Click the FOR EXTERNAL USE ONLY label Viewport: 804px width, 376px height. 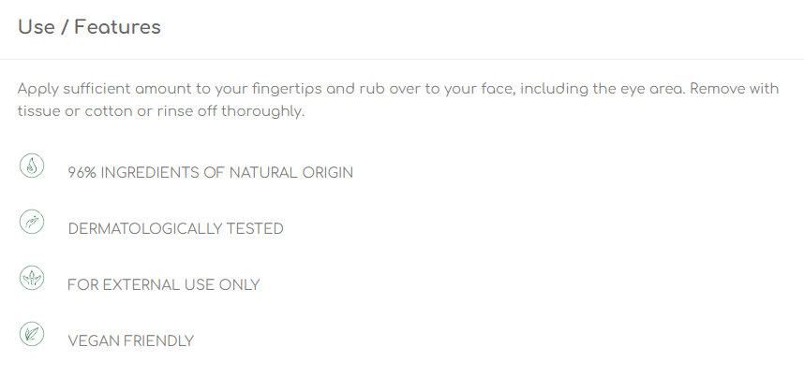164,285
